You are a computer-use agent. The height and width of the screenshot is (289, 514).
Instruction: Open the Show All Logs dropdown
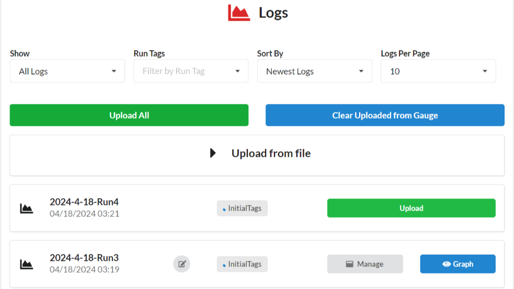point(67,71)
